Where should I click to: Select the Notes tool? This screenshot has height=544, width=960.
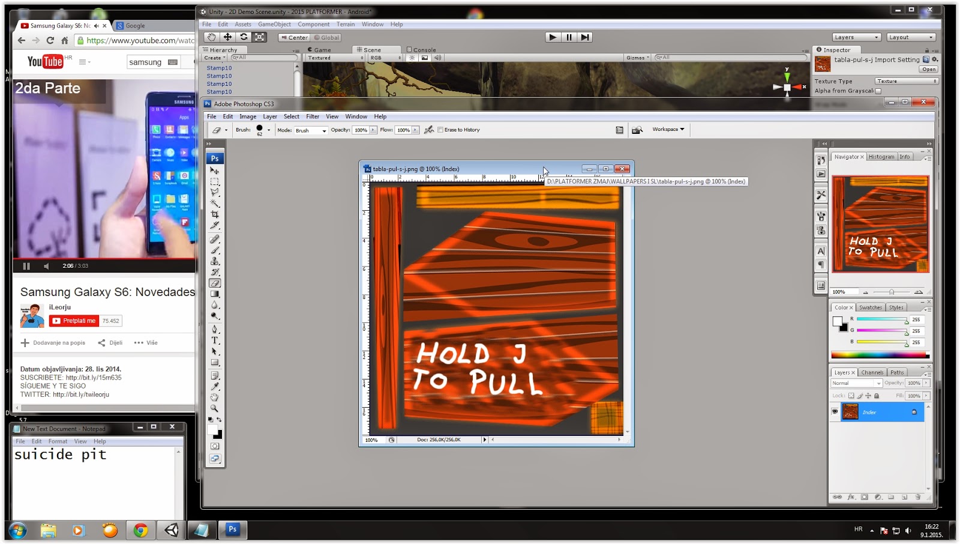pos(215,375)
